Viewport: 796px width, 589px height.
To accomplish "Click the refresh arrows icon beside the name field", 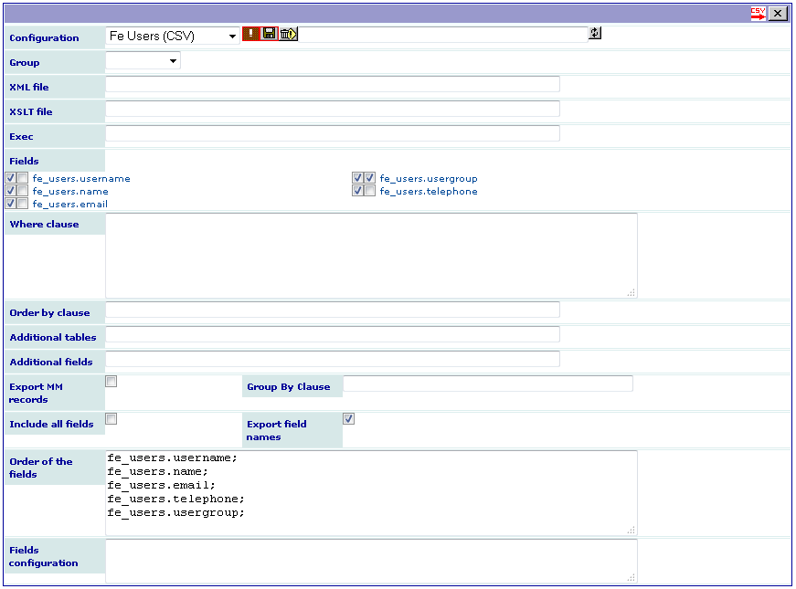I will [x=595, y=34].
